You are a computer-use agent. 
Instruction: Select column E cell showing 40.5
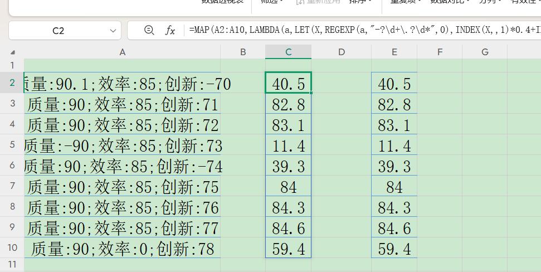[x=394, y=83]
